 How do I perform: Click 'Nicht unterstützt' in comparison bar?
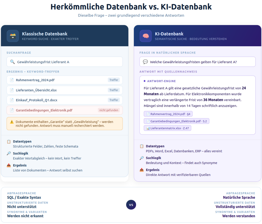(22, 207)
